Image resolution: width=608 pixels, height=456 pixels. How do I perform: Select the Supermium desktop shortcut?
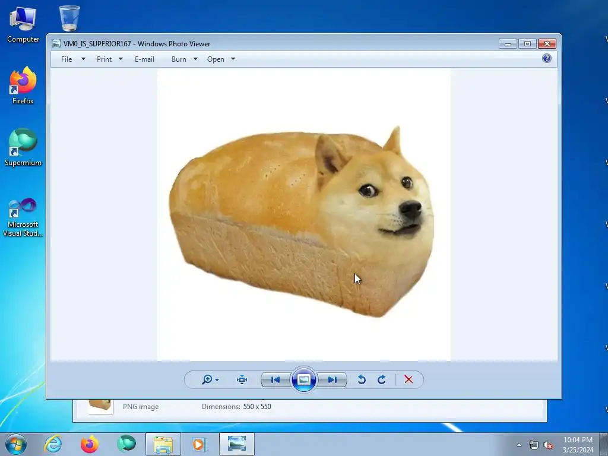coord(23,147)
